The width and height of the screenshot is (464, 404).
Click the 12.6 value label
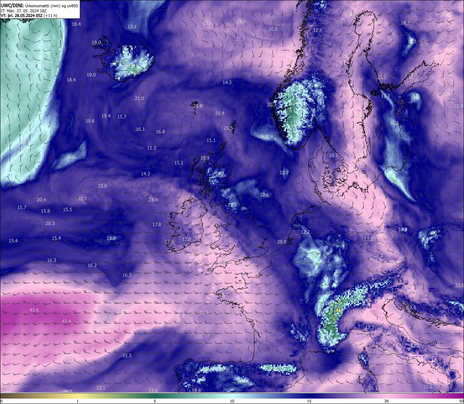[x=264, y=195]
